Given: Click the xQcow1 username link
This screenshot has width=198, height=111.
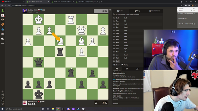Looking at the screenshot, I should click(30, 102).
